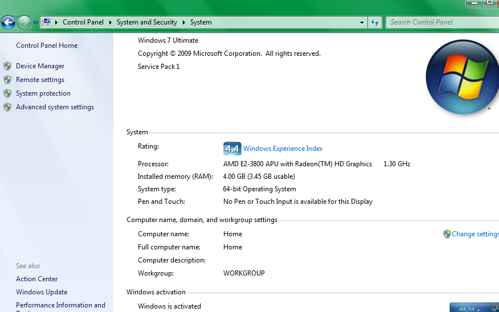The width and height of the screenshot is (499, 312).
Task: Open Windows Update under See also
Action: [x=42, y=292]
